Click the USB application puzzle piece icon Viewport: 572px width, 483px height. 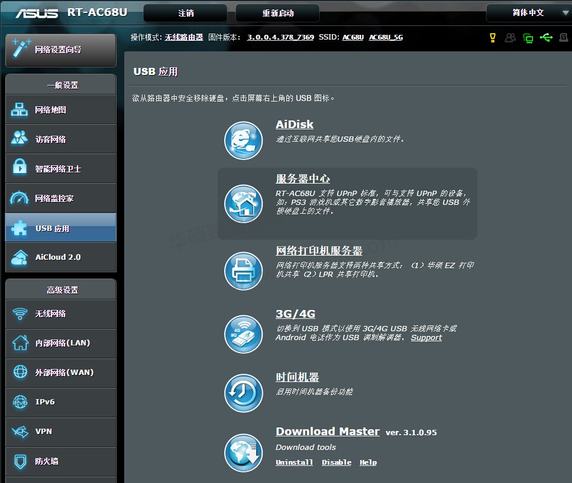20,228
